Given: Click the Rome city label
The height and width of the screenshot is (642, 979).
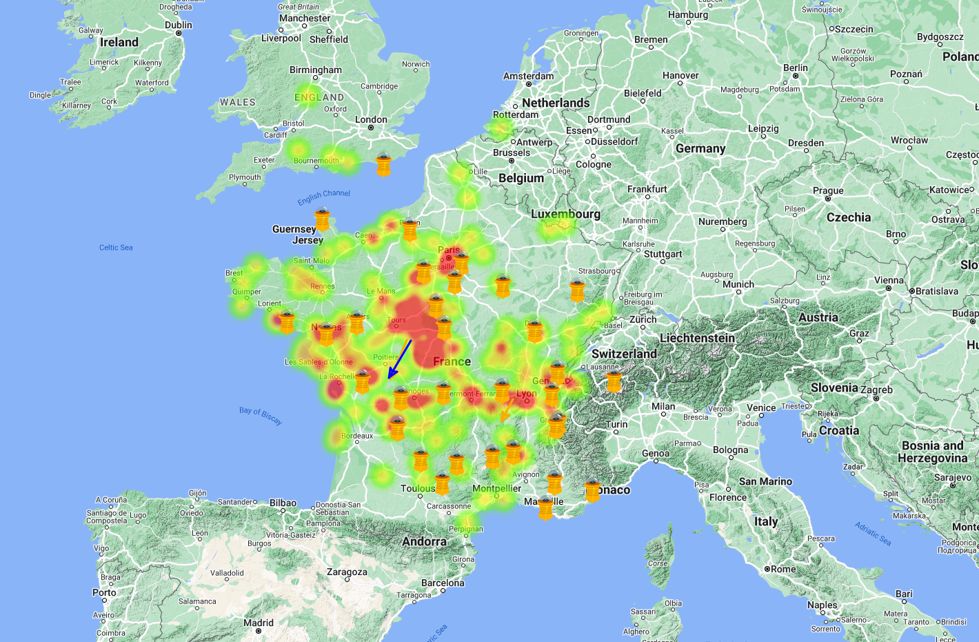Looking at the screenshot, I should [783, 569].
